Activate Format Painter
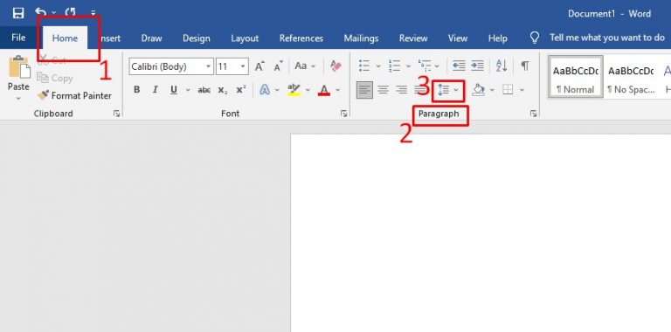The width and height of the screenshot is (671, 332). click(x=74, y=95)
